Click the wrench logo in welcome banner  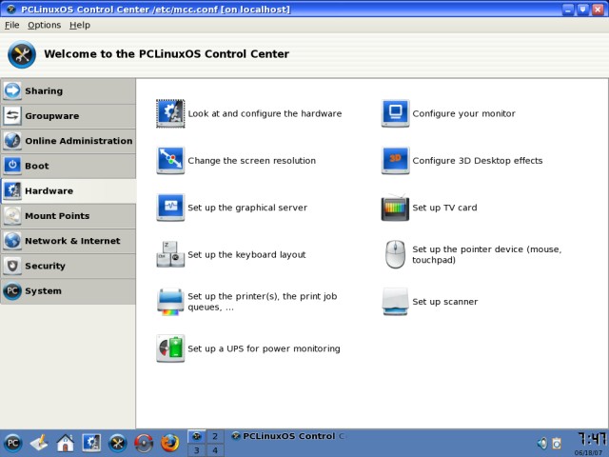click(x=22, y=54)
